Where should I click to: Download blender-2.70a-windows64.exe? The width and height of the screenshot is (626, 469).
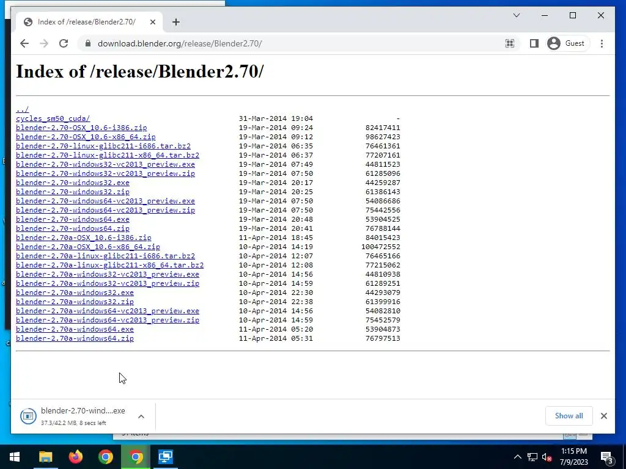[75, 329]
